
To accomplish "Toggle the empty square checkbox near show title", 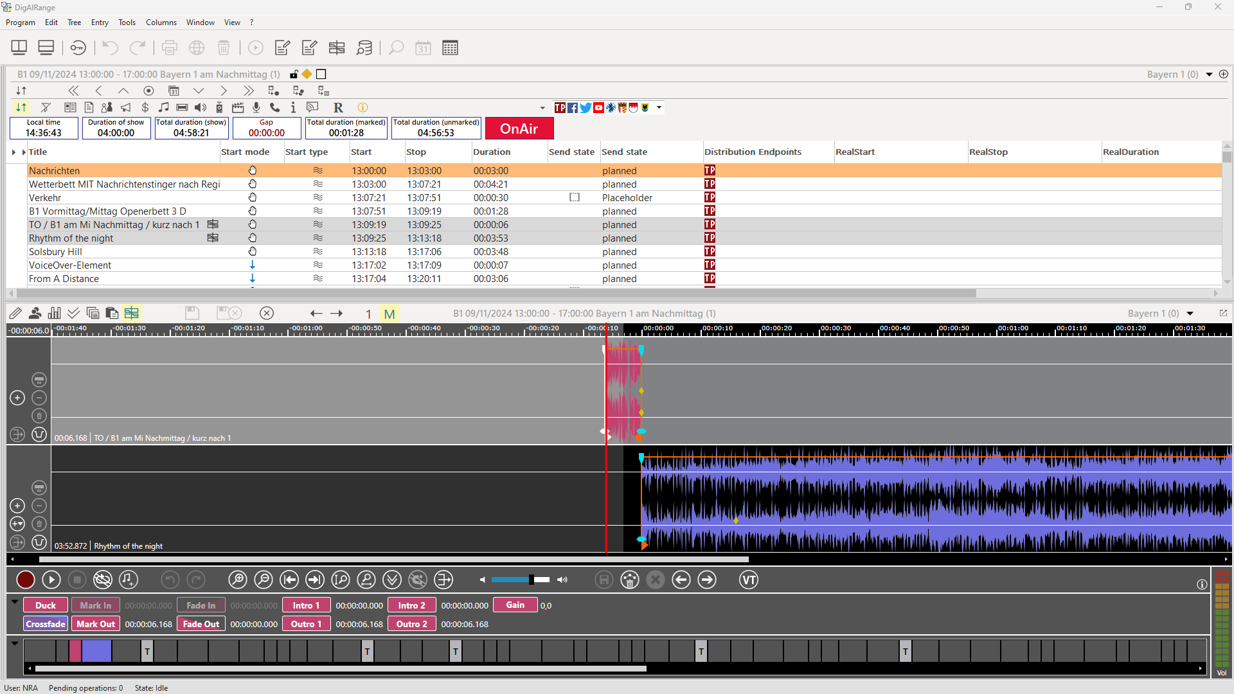I will [x=321, y=75].
